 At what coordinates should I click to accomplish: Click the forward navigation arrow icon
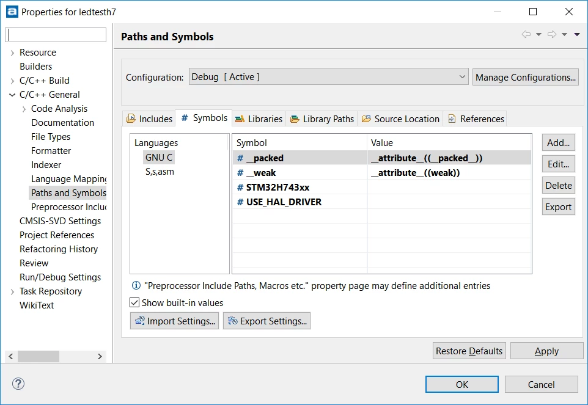[552, 34]
